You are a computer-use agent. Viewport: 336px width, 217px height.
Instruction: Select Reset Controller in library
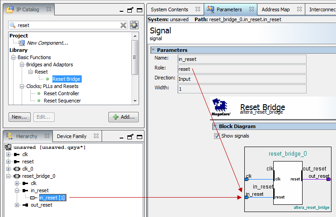tap(61, 93)
